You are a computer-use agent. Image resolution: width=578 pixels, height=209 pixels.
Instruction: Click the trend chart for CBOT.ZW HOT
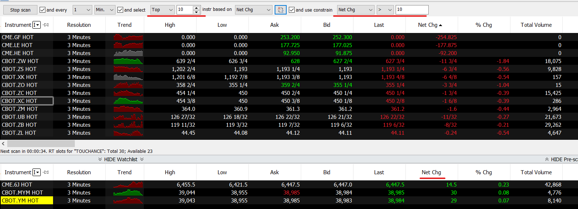point(128,61)
